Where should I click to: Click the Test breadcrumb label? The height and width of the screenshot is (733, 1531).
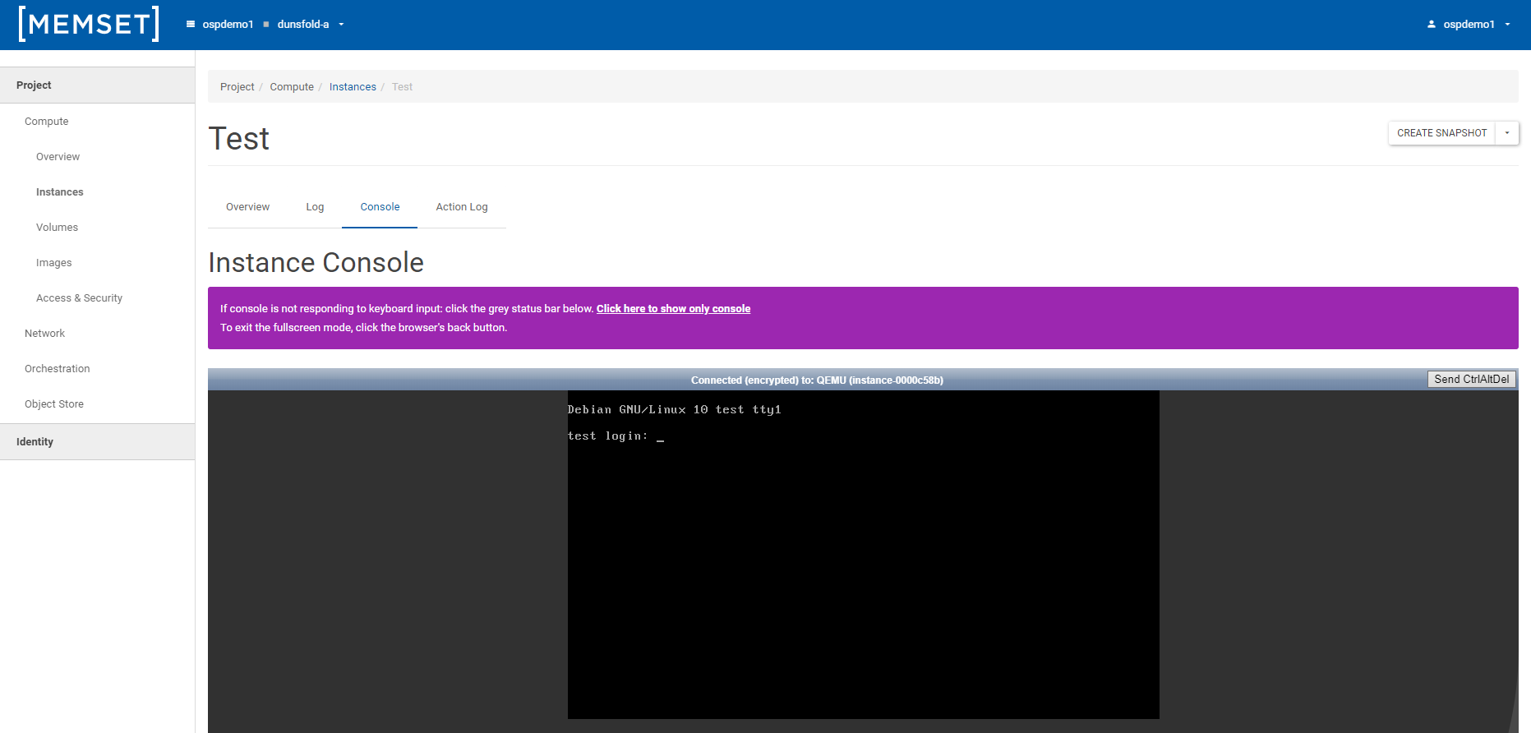(402, 87)
